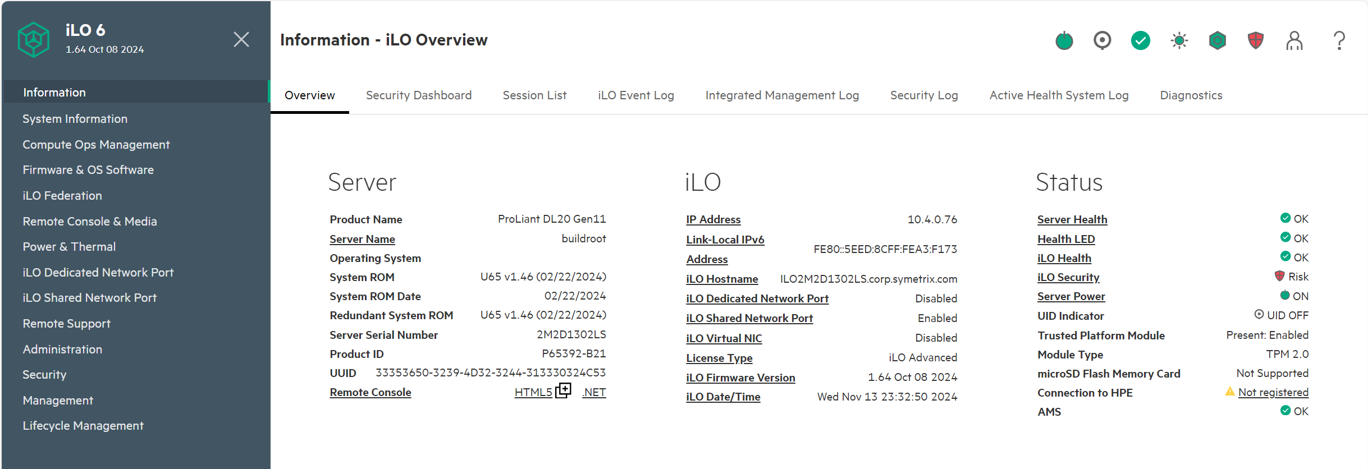Click the IP Address link

(x=713, y=219)
